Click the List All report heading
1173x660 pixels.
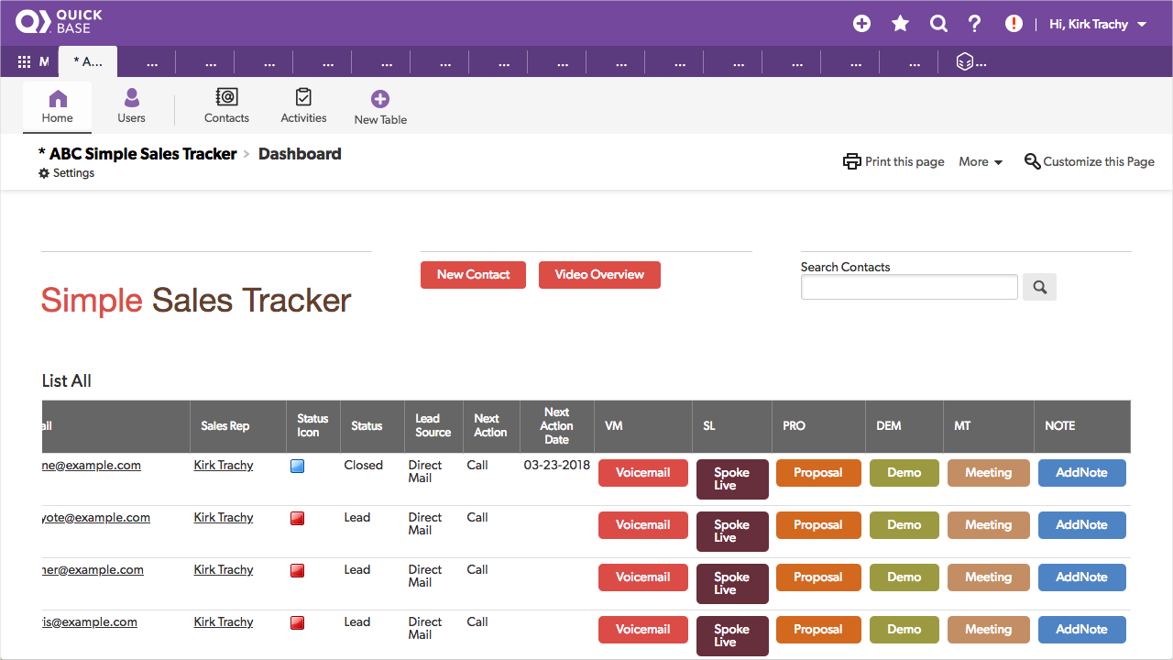67,381
